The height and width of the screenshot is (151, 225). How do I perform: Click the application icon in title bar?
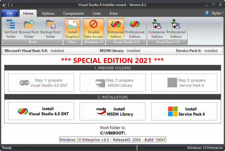(x=5, y=5)
